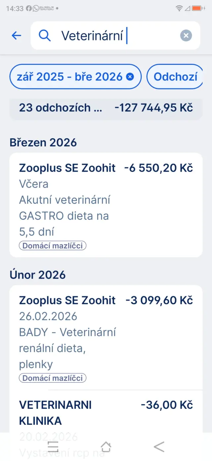This screenshot has height=461, width=212.
Task: Tap the Facebook notification icon
Action: click(x=28, y=8)
